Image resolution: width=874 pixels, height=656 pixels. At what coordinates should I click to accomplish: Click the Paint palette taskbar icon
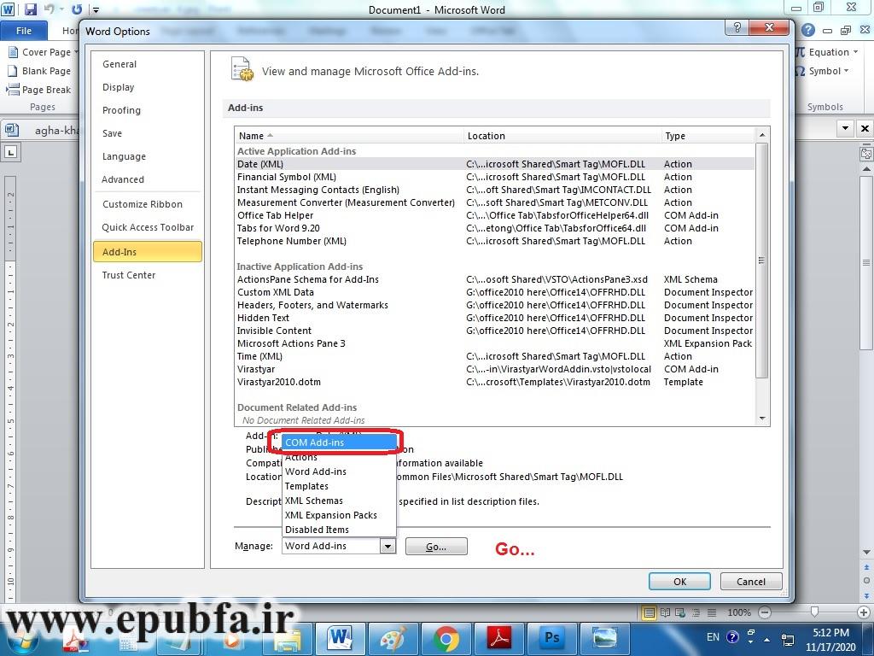[393, 638]
